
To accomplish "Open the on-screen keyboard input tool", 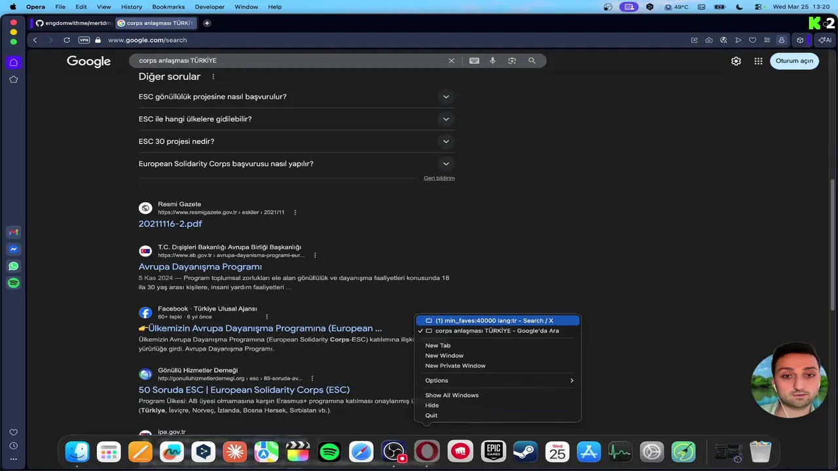I will click(474, 60).
